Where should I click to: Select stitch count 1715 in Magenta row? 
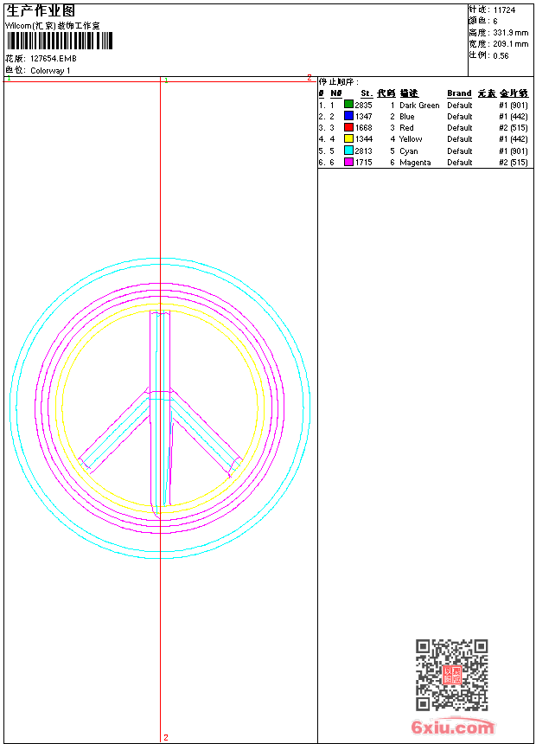click(x=363, y=163)
